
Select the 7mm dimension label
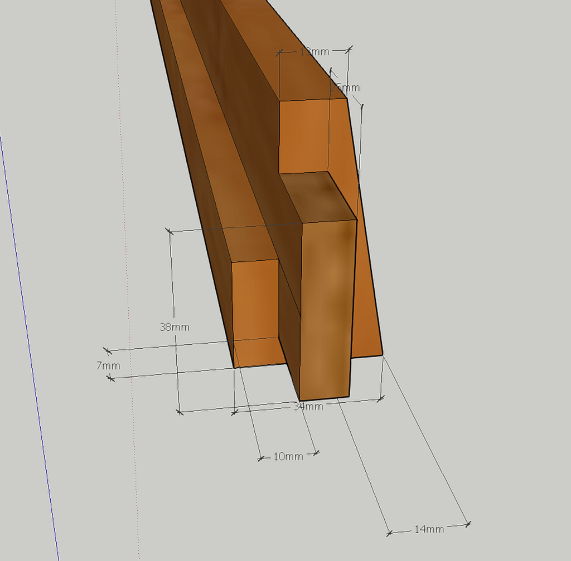[108, 365]
